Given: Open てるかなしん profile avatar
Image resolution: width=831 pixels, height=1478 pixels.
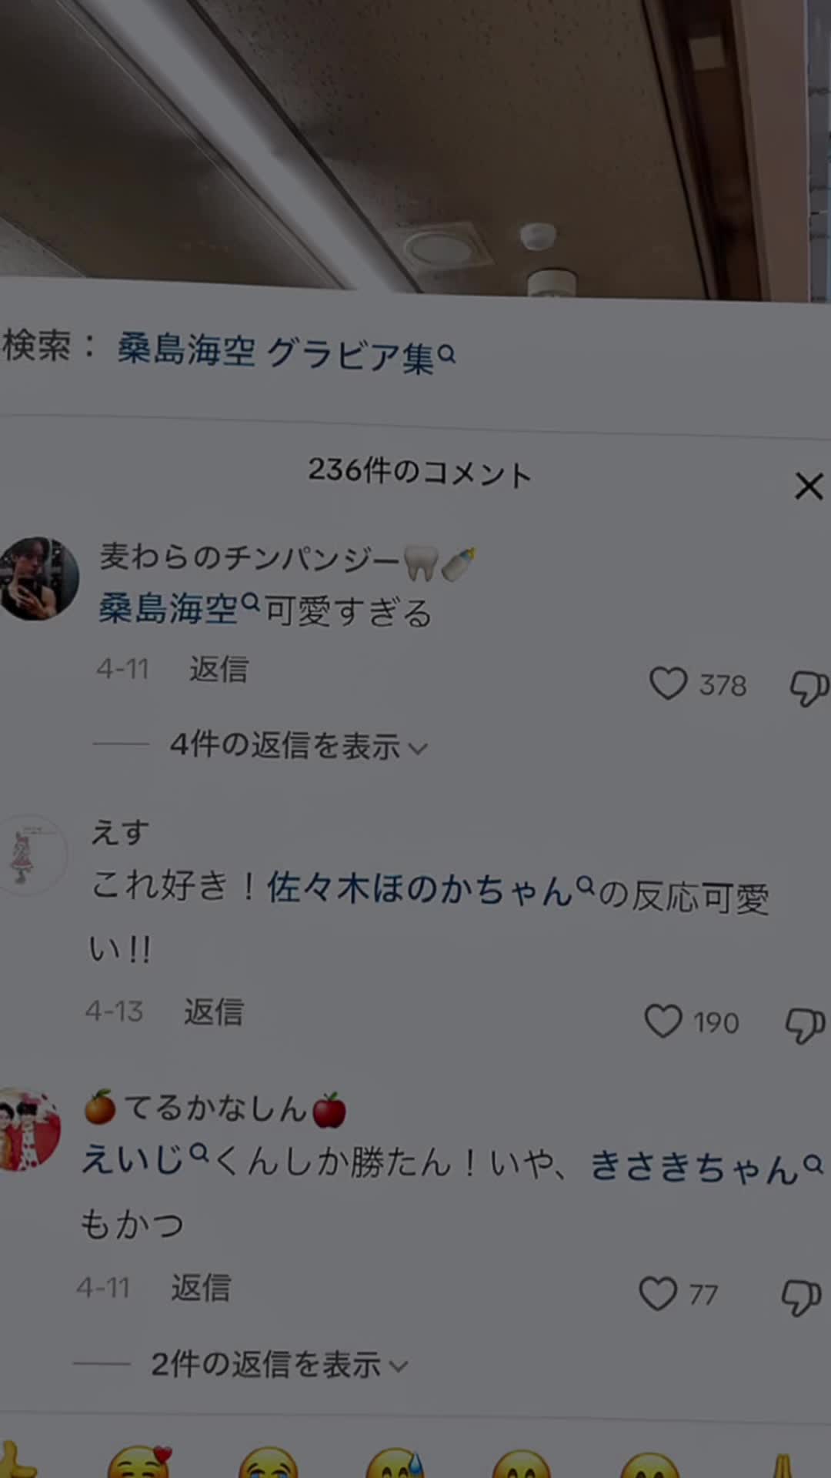Looking at the screenshot, I should pos(28,1129).
